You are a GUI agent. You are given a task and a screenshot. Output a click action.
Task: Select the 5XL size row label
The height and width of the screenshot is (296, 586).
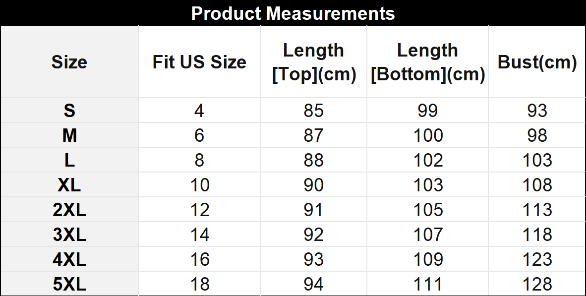coord(69,284)
